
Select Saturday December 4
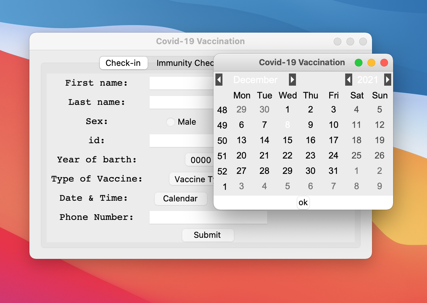357,110
